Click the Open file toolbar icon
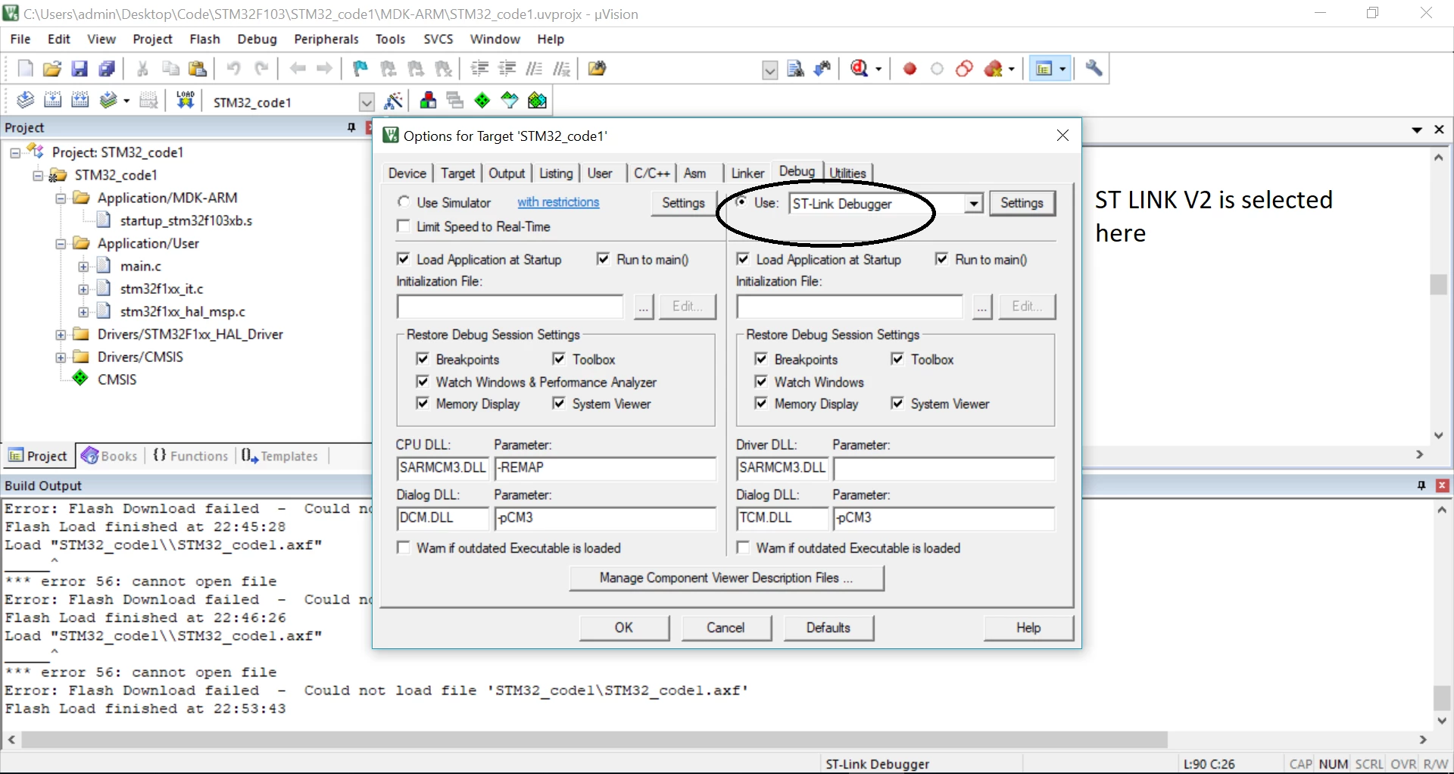Screen dimensions: 1454x774 (51, 69)
